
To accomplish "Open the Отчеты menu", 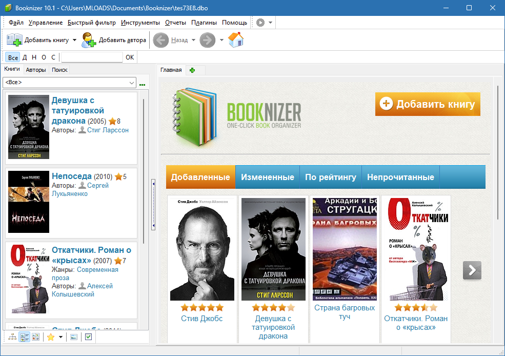I will point(175,23).
